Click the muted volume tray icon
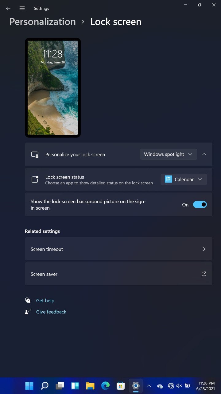 click(x=179, y=386)
